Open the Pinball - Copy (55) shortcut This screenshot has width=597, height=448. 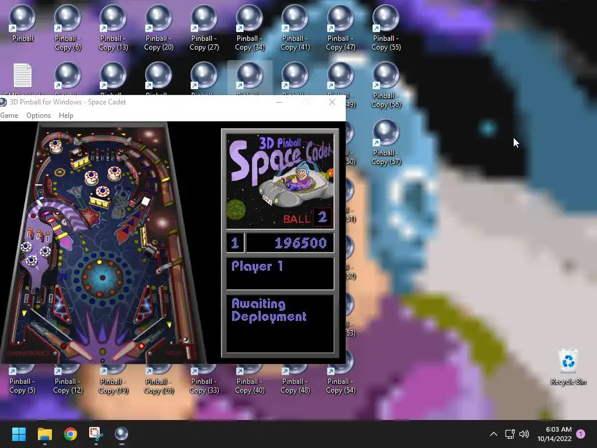(x=386, y=28)
